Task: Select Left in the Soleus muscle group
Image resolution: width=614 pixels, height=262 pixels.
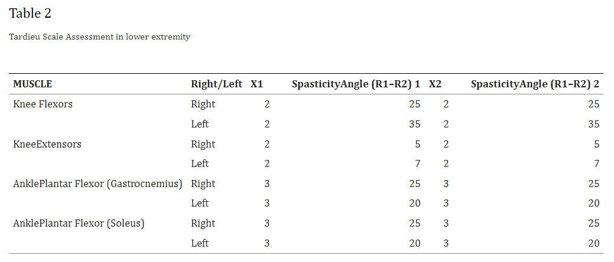Action: 200,243
